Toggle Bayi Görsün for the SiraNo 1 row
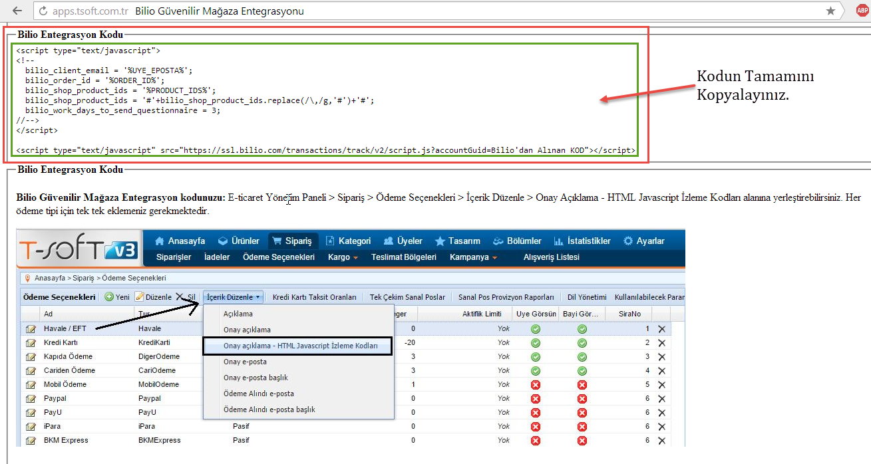Viewport: 871px width, 464px height. pyautogui.click(x=582, y=329)
